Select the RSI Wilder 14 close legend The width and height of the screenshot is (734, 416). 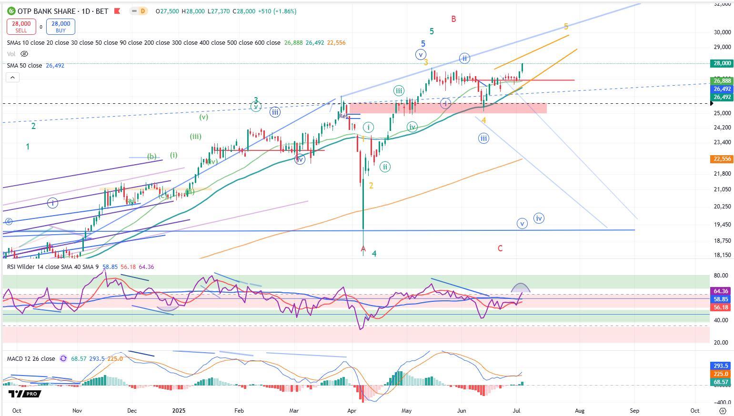click(52, 267)
